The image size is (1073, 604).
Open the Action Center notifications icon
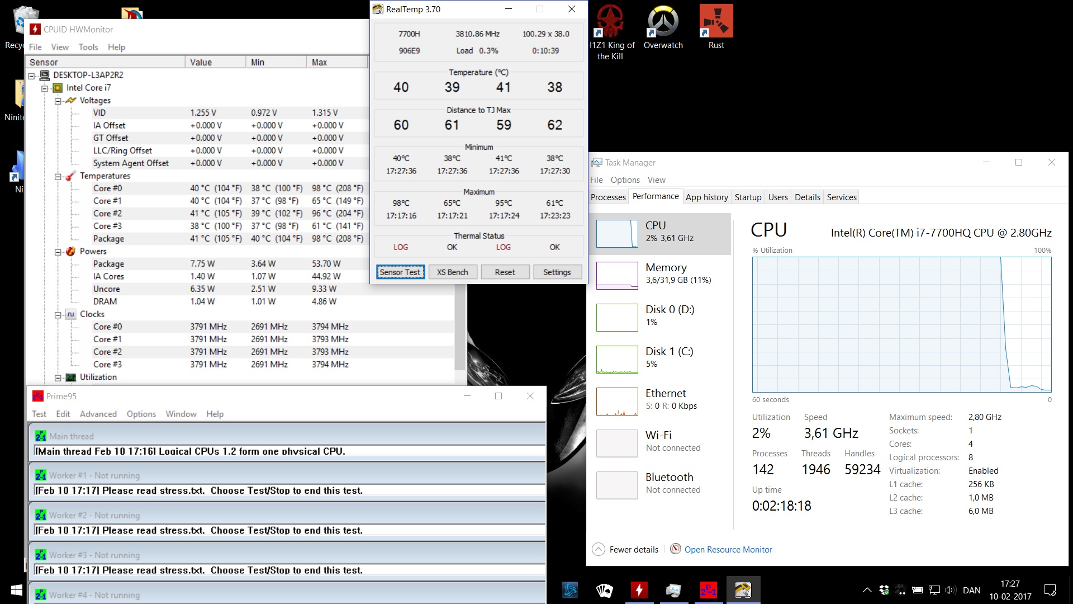(x=1050, y=590)
